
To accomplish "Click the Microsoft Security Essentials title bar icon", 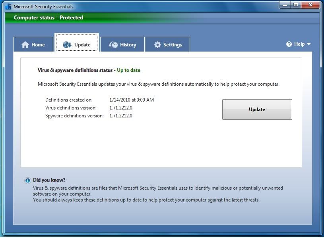I will click(x=8, y=6).
